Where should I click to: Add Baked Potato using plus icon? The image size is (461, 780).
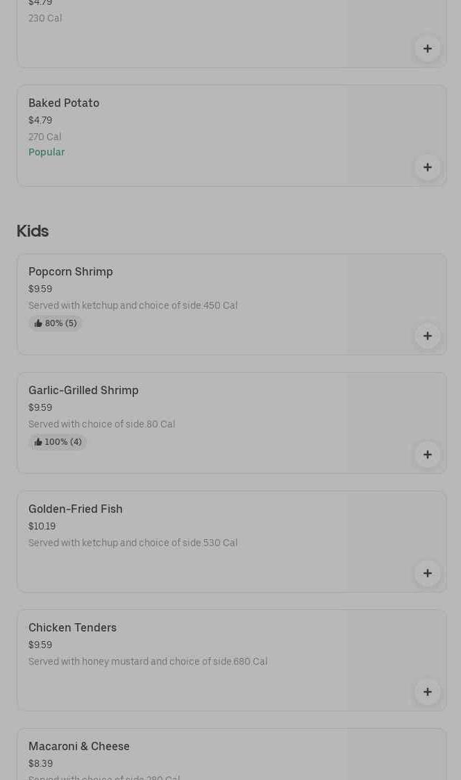coord(428,167)
